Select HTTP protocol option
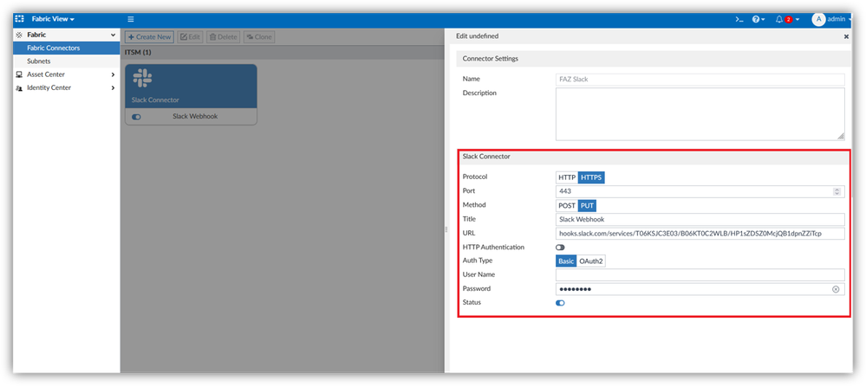This screenshot has height=386, width=866. [567, 177]
